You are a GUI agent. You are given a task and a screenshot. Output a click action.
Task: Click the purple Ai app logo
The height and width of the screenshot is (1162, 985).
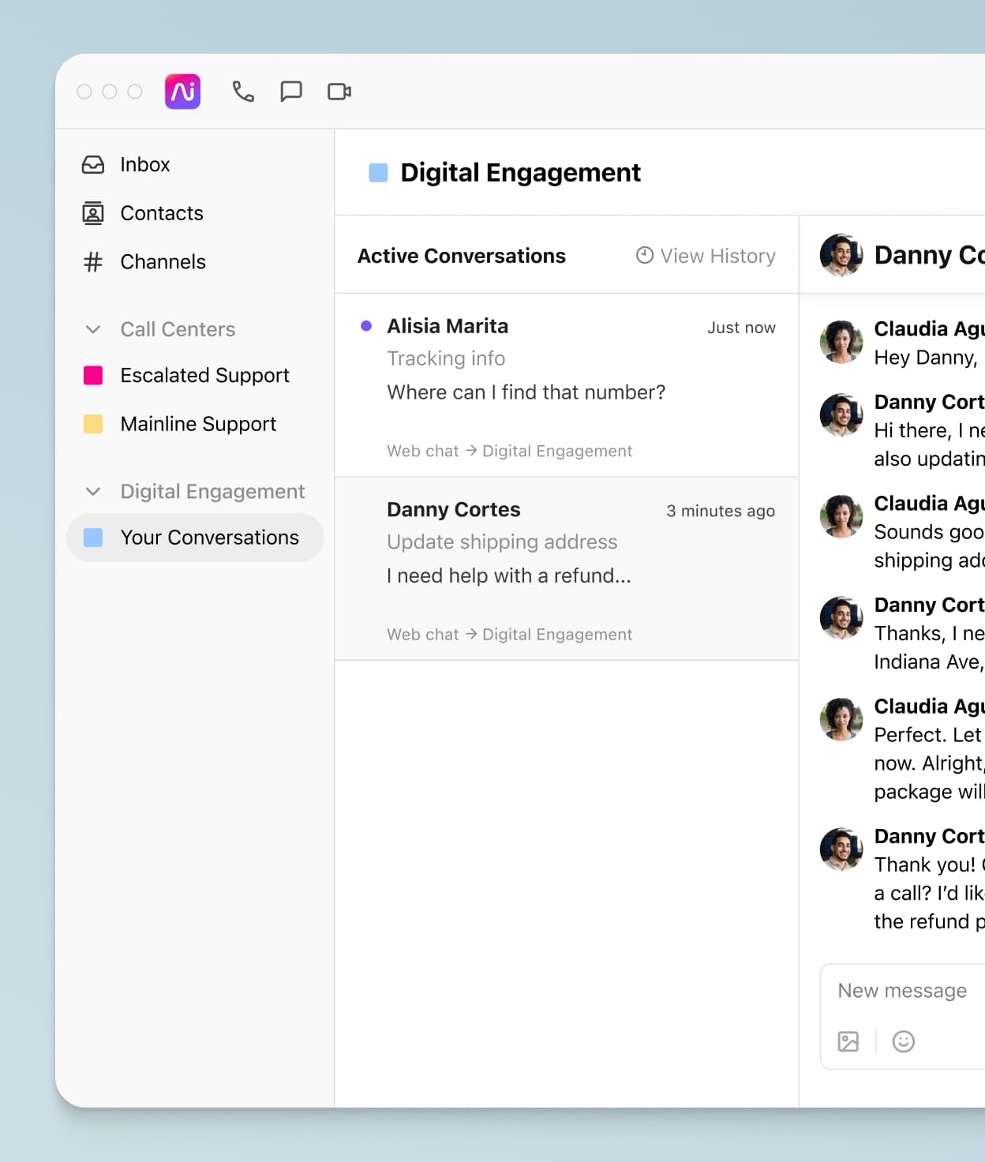point(182,92)
